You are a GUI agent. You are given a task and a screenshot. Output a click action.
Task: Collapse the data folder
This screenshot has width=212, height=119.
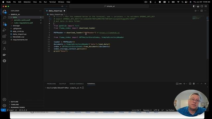[15, 17]
